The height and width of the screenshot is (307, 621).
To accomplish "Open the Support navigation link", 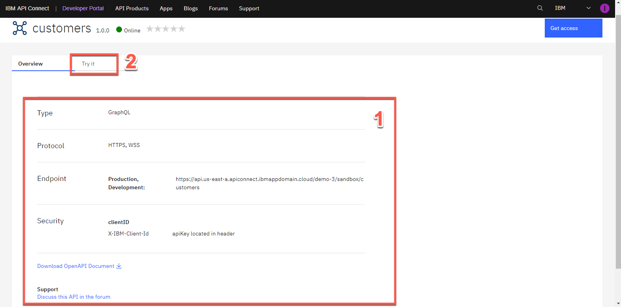I will pos(249,8).
